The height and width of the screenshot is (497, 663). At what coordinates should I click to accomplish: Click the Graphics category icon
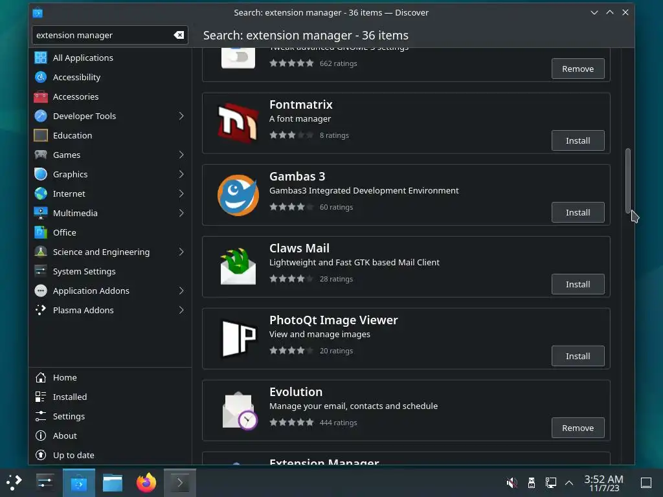pyautogui.click(x=41, y=174)
